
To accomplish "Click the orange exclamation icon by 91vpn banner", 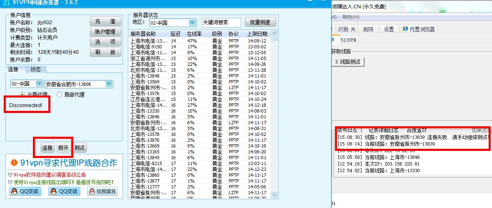I will [14, 163].
